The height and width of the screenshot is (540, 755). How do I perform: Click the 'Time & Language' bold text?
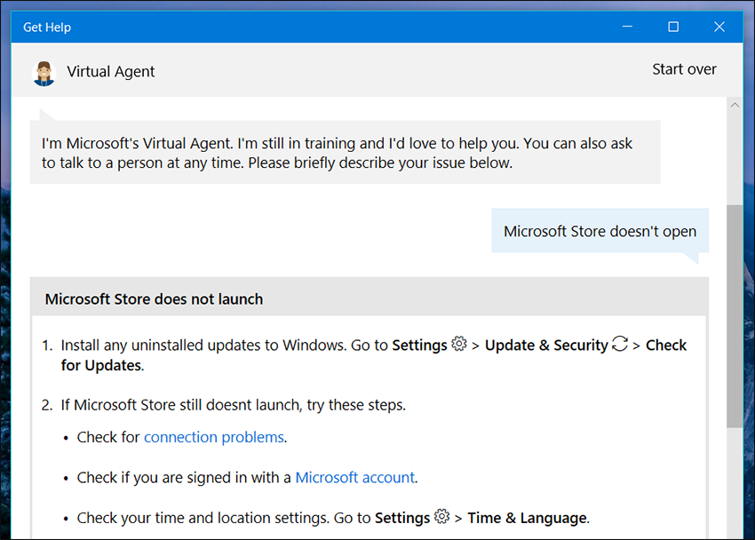pos(528,518)
